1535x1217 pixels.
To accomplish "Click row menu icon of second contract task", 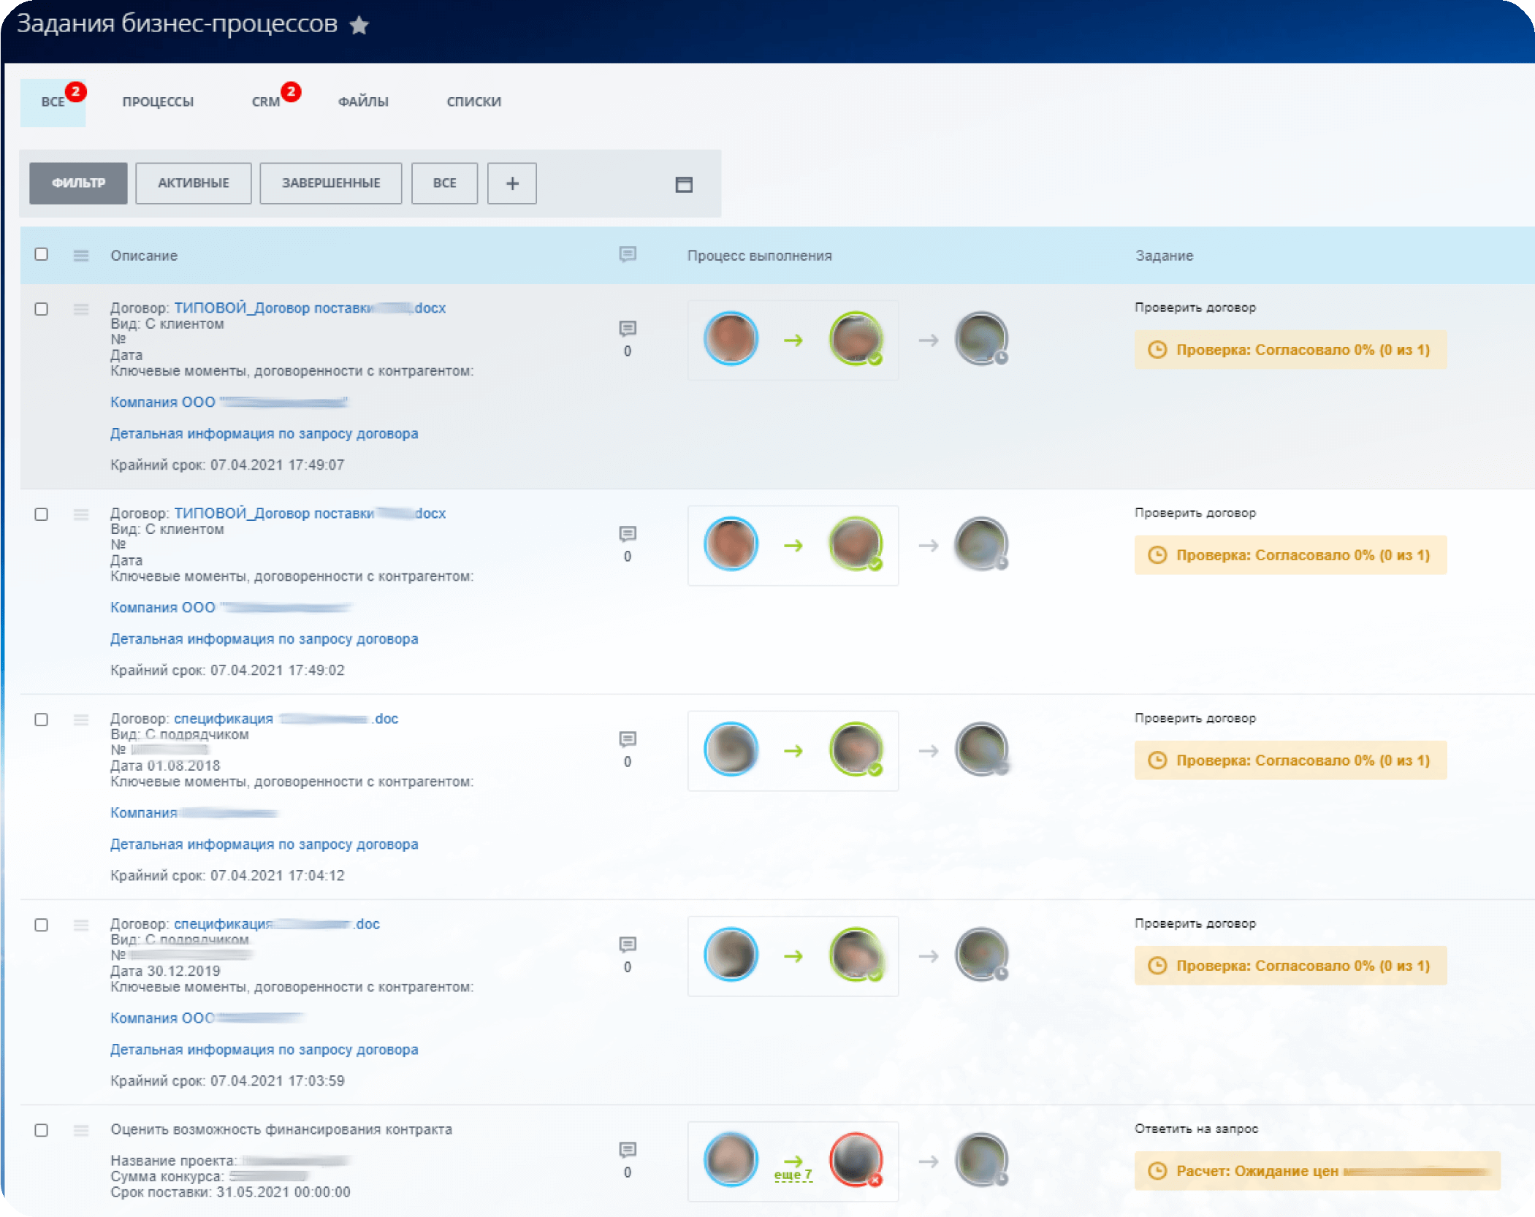I will pyautogui.click(x=81, y=514).
